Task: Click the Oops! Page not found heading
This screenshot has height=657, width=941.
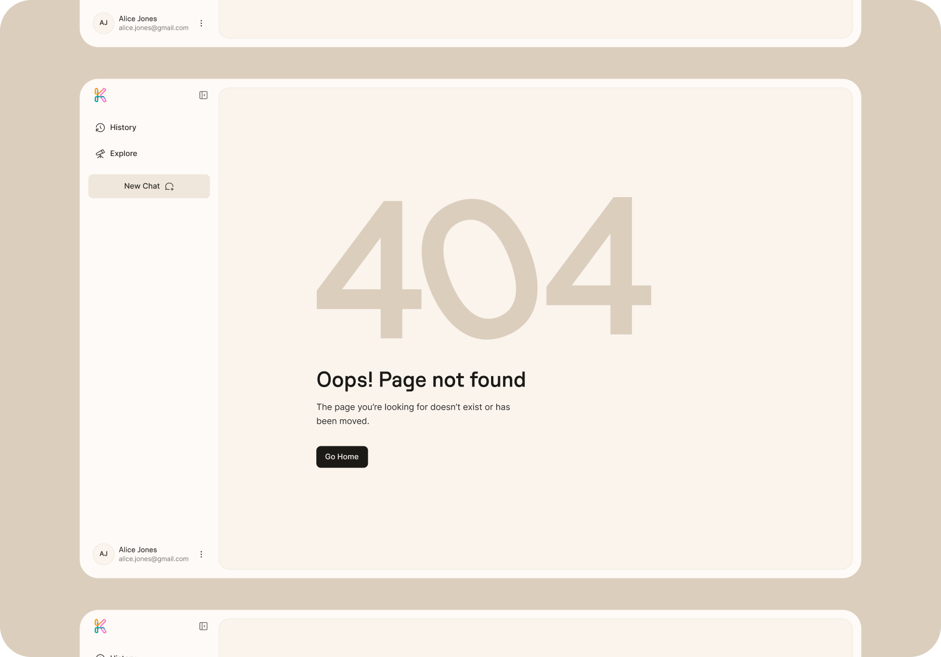Action: point(421,380)
